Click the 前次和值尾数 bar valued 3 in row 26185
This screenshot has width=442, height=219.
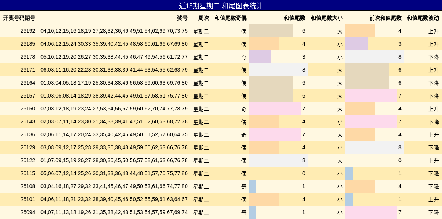(357, 44)
